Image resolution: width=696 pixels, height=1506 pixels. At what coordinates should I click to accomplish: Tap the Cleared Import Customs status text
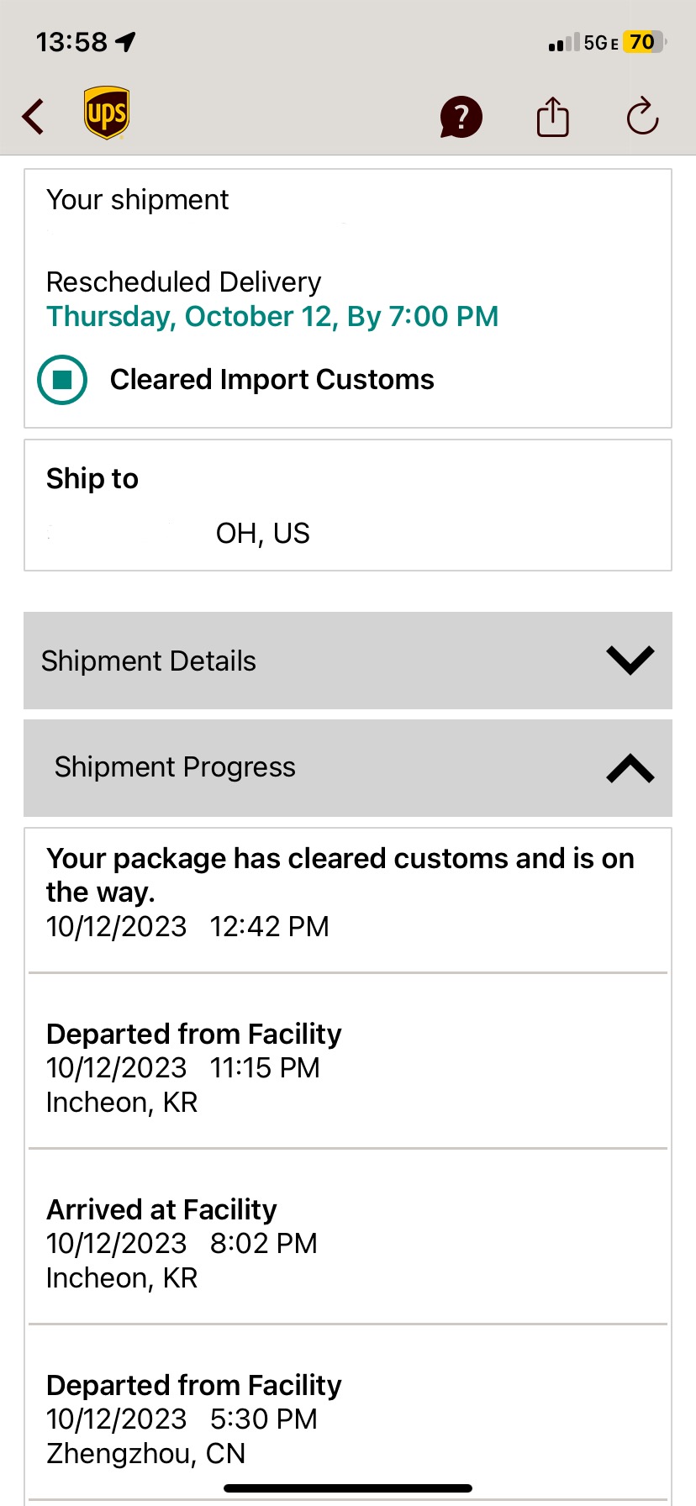pyautogui.click(x=272, y=380)
